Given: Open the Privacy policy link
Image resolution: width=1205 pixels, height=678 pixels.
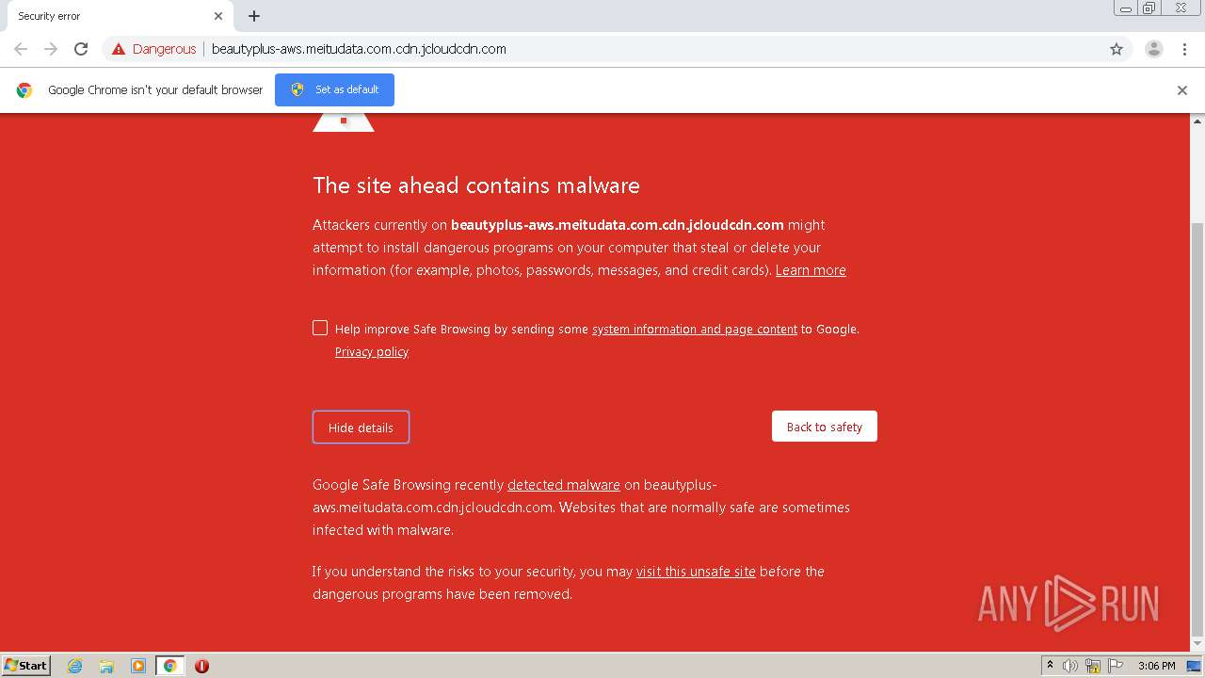Looking at the screenshot, I should click(x=372, y=352).
